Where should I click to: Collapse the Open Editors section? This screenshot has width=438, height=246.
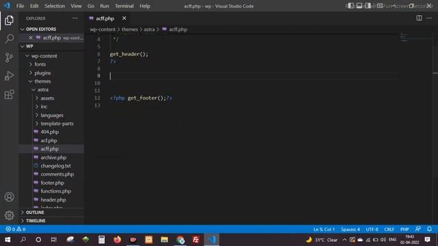[23, 29]
